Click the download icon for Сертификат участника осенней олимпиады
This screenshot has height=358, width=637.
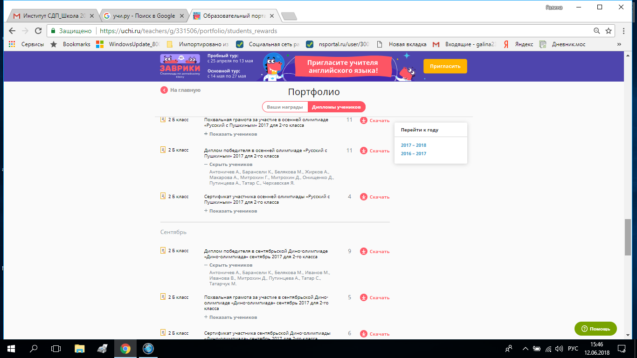pyautogui.click(x=364, y=197)
